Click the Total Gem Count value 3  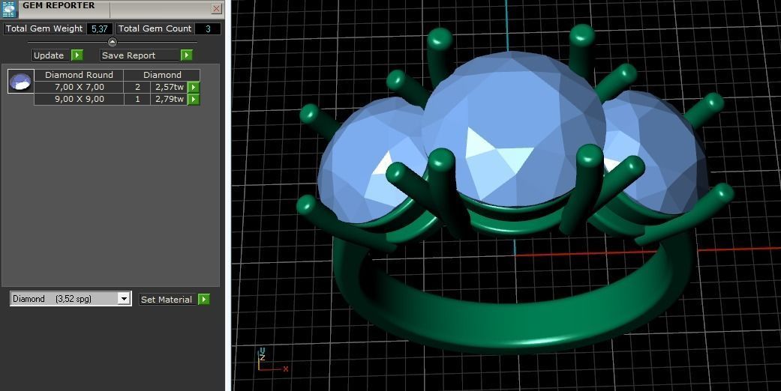(208, 29)
